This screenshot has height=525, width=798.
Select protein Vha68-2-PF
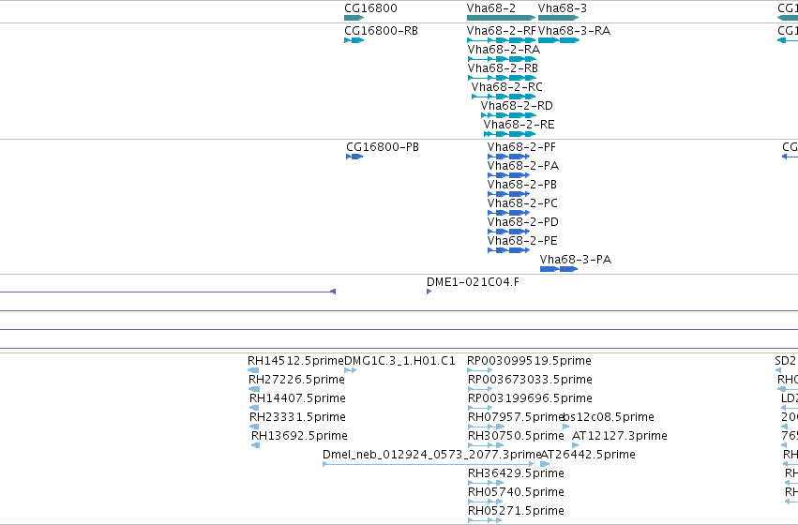[x=508, y=157]
